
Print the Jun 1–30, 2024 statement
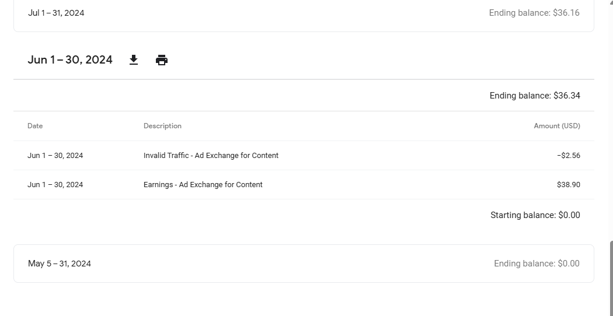(x=162, y=60)
